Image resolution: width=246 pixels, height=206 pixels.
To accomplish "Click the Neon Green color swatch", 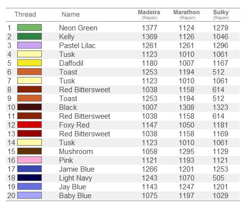I will coord(30,27).
